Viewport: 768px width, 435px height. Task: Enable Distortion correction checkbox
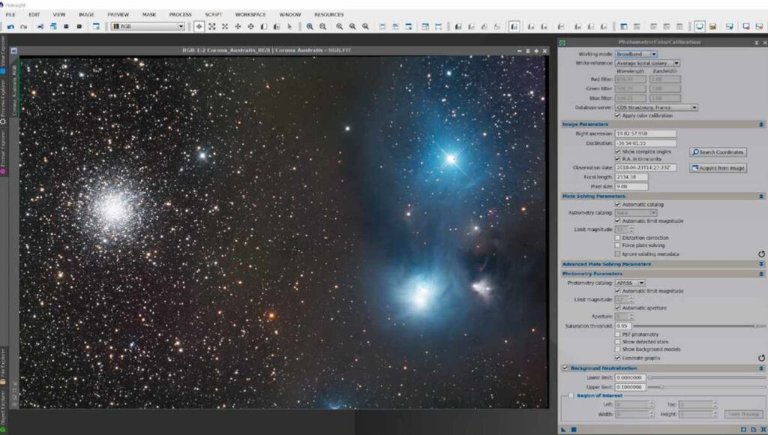(x=617, y=238)
